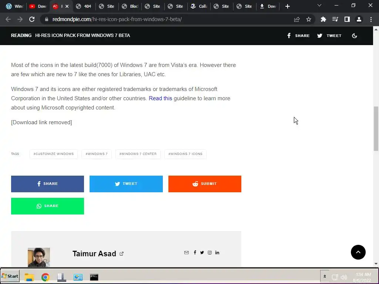
Task: Open the author's Facebook icon
Action: (195, 252)
